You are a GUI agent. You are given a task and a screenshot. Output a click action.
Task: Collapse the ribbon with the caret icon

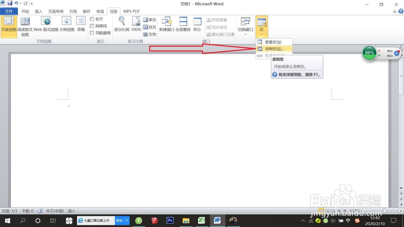click(395, 12)
